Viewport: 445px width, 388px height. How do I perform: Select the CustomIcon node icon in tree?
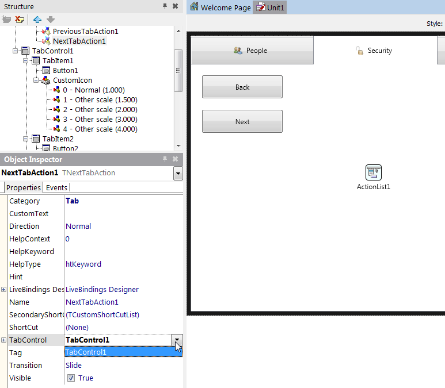(x=46, y=80)
